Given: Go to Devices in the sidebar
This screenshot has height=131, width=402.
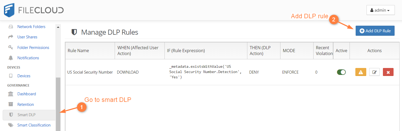Looking at the screenshot, I should (24, 76).
